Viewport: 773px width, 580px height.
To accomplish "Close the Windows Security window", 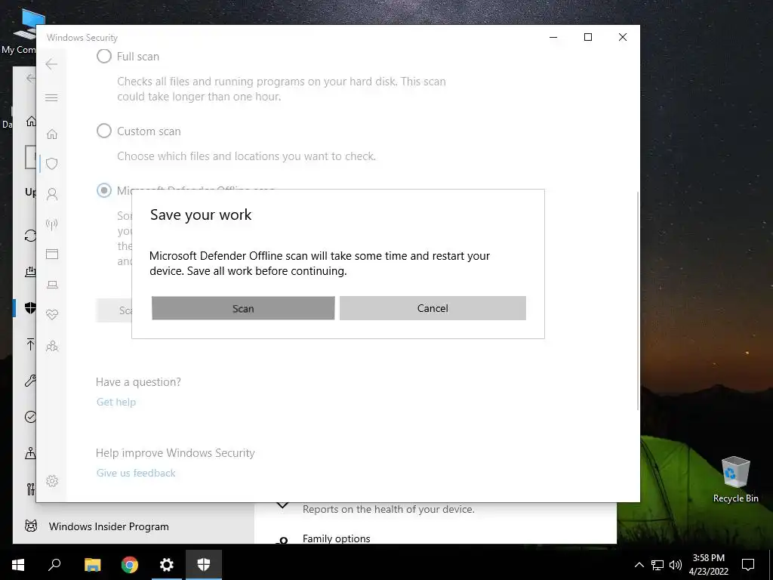I will tap(623, 37).
